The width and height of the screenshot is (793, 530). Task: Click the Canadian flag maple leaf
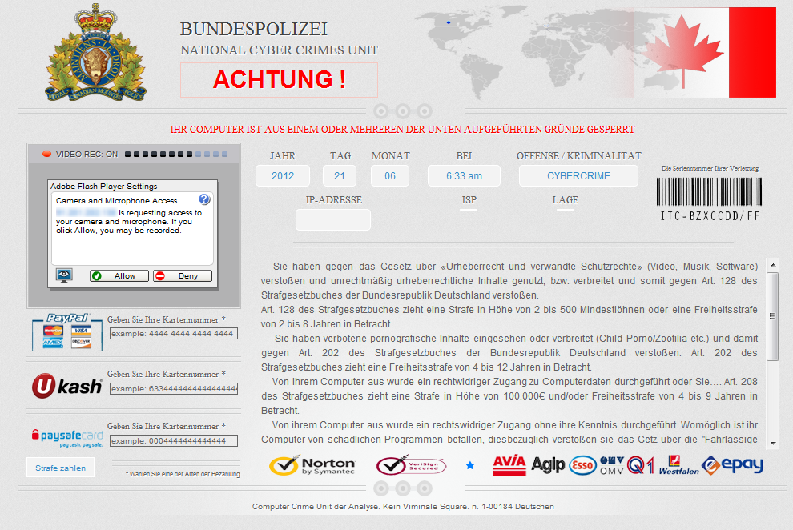pos(684,51)
